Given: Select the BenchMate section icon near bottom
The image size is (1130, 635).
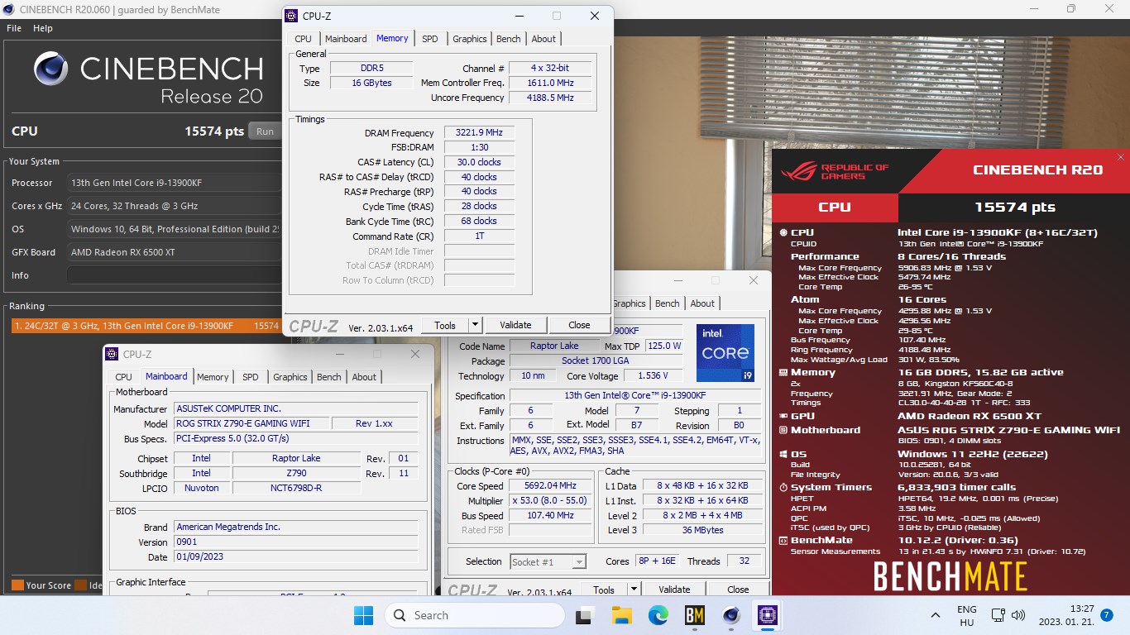Looking at the screenshot, I should point(783,540).
